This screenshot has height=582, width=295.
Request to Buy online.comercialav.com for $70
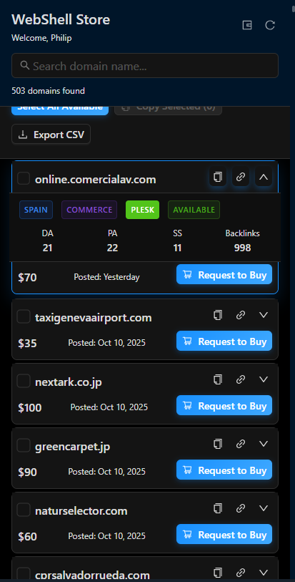[224, 275]
